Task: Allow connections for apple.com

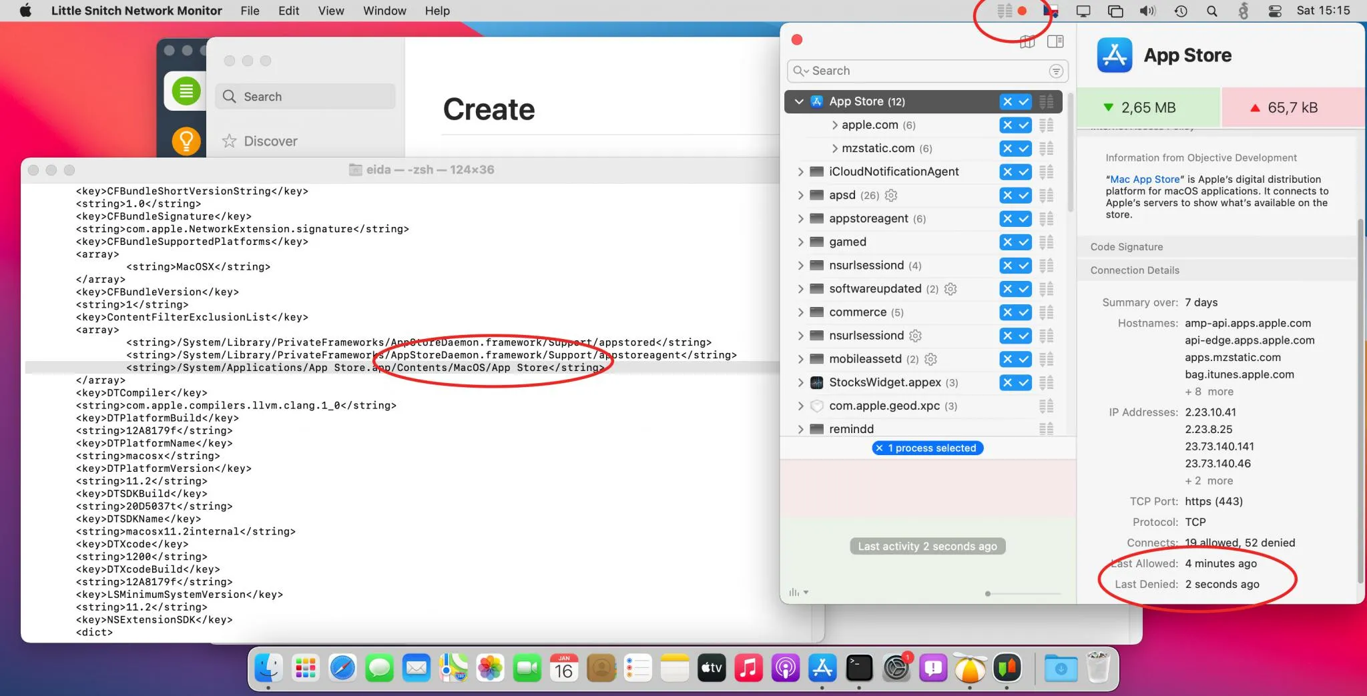Action: [x=1024, y=125]
